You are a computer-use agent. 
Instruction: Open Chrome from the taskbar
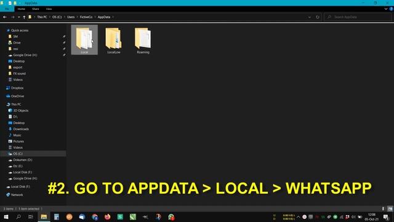point(95,216)
